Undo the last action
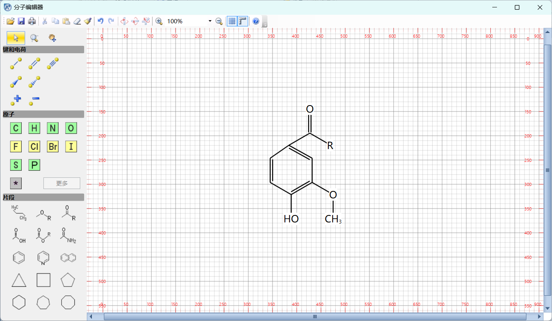Screen dimensions: 552x321 101,21
